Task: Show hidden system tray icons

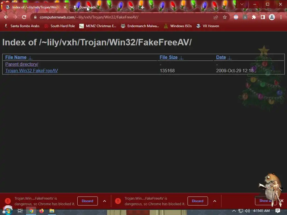Action: tap(234, 211)
